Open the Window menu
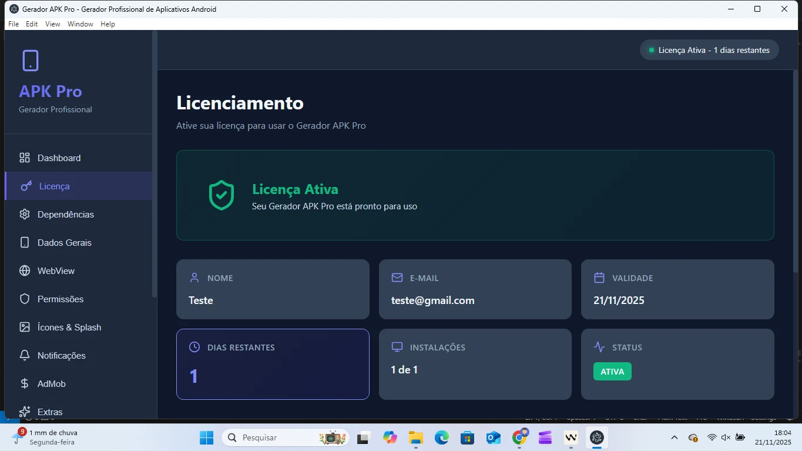Image resolution: width=802 pixels, height=451 pixels. (80, 24)
